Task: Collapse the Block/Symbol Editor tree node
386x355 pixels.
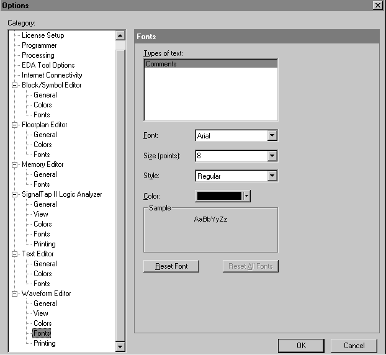Action: point(14,85)
